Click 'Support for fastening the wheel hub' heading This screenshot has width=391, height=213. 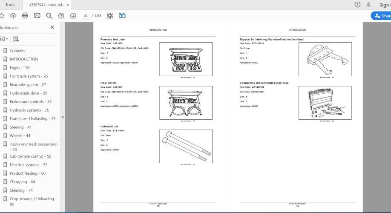(272, 39)
